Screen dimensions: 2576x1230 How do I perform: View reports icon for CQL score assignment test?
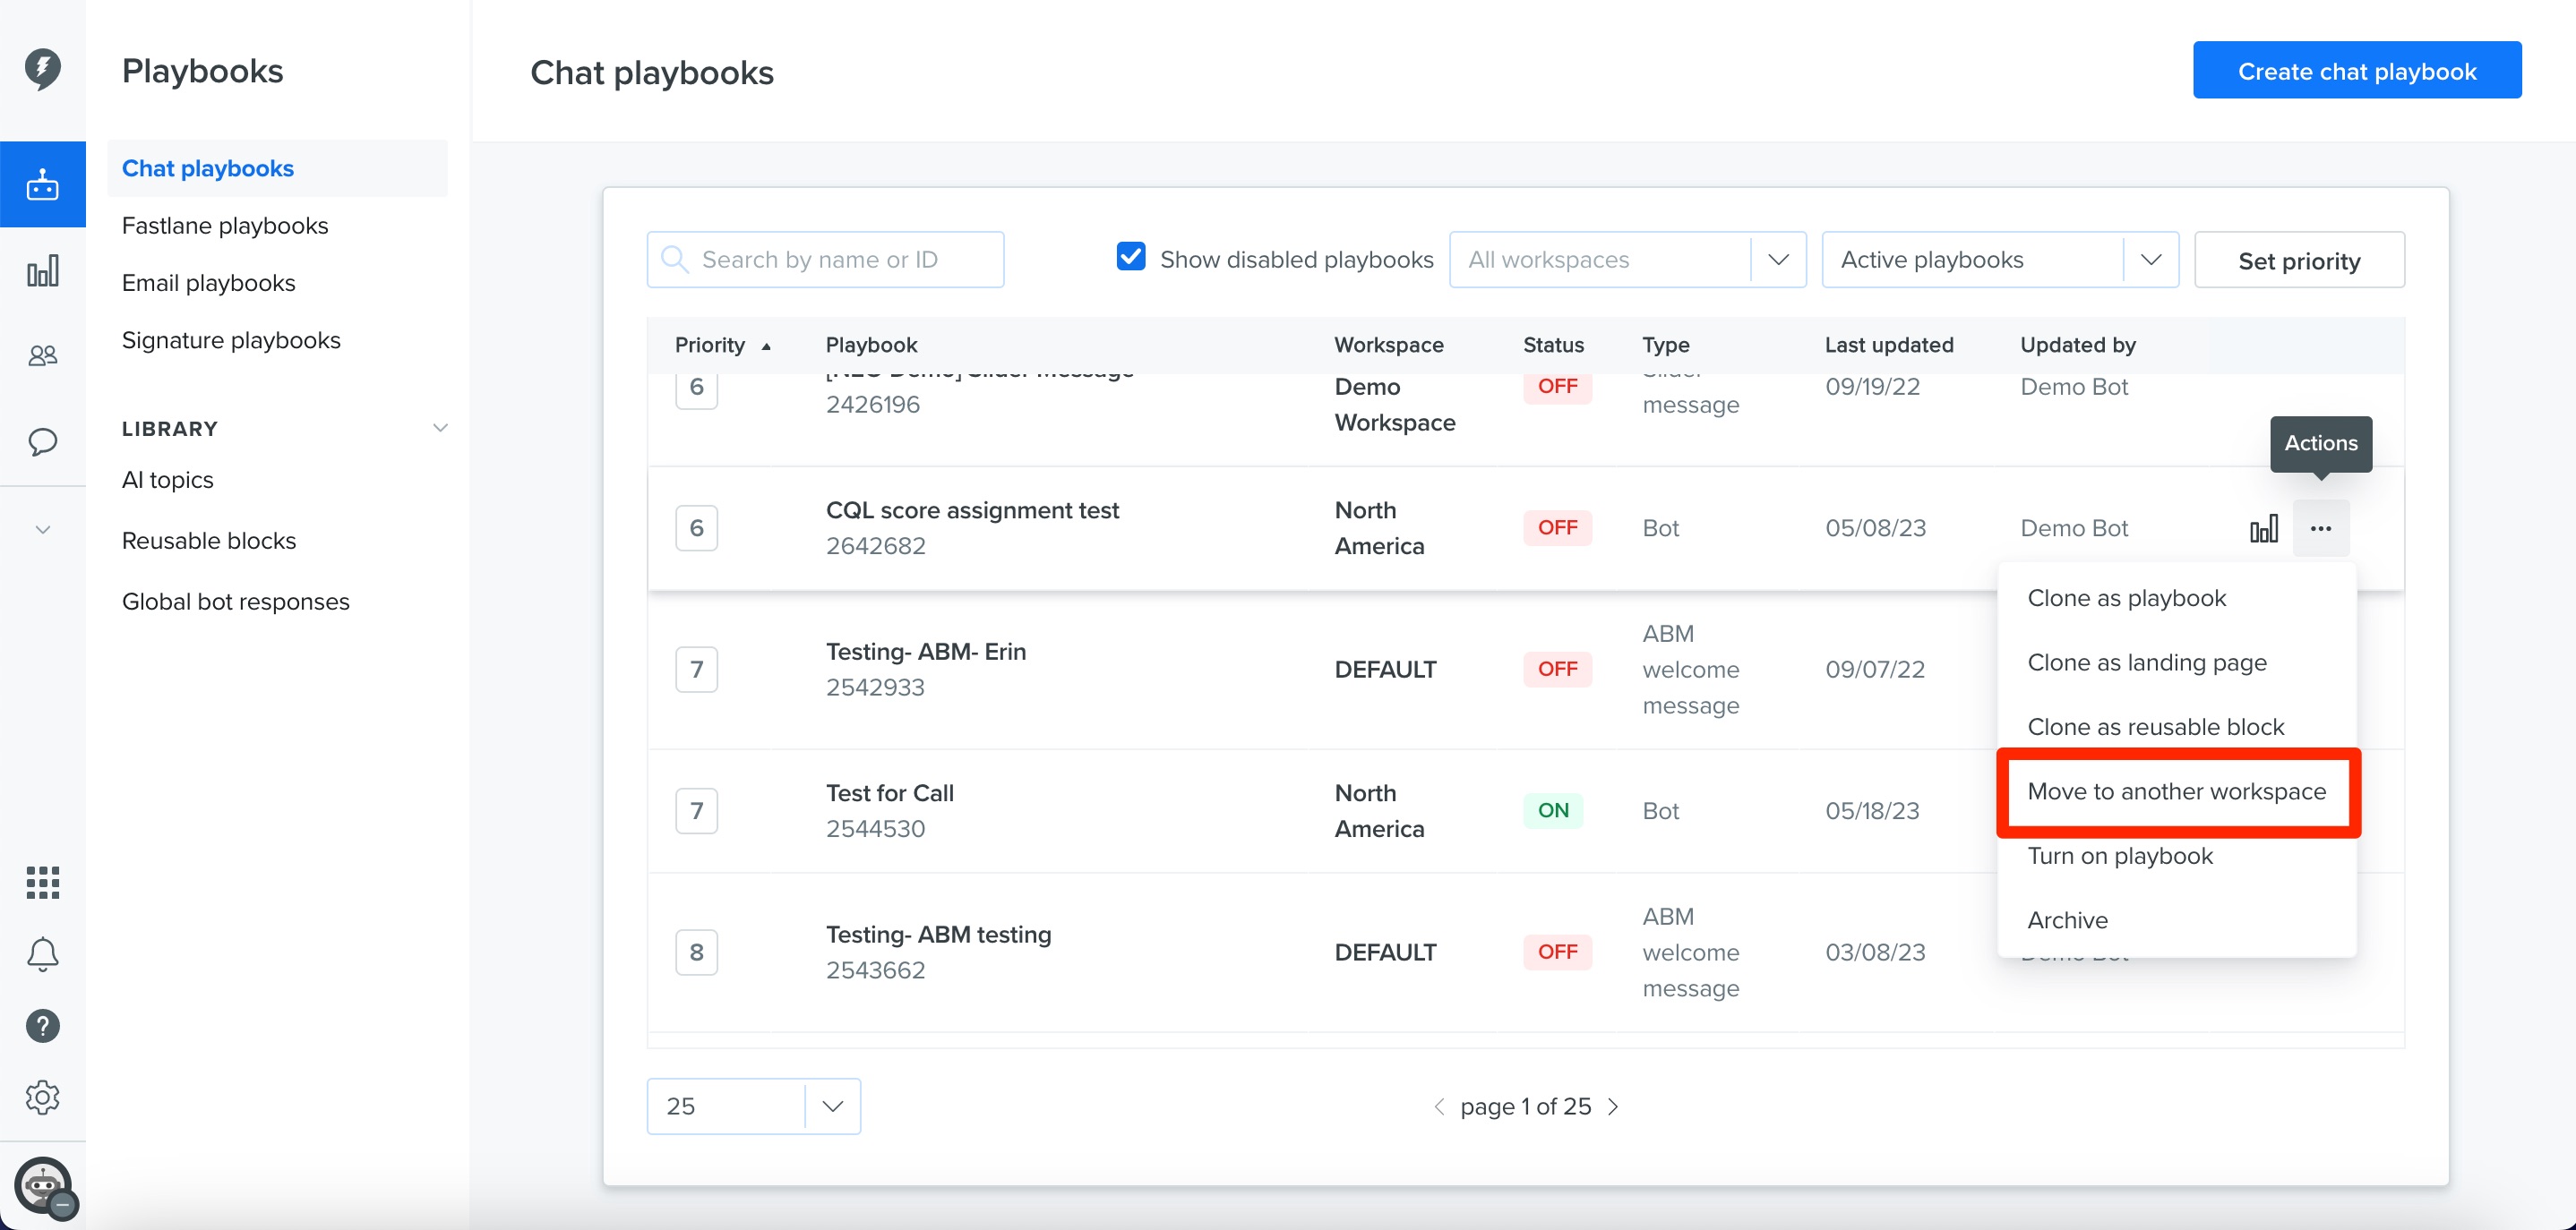(2264, 528)
